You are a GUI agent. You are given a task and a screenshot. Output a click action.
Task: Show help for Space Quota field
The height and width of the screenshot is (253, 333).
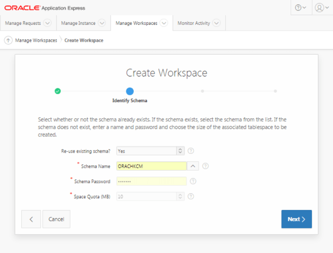pyautogui.click(x=191, y=196)
